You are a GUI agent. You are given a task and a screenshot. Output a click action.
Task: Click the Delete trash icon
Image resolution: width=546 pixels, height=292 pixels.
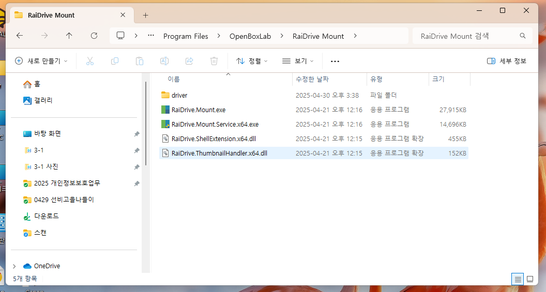pos(214,61)
